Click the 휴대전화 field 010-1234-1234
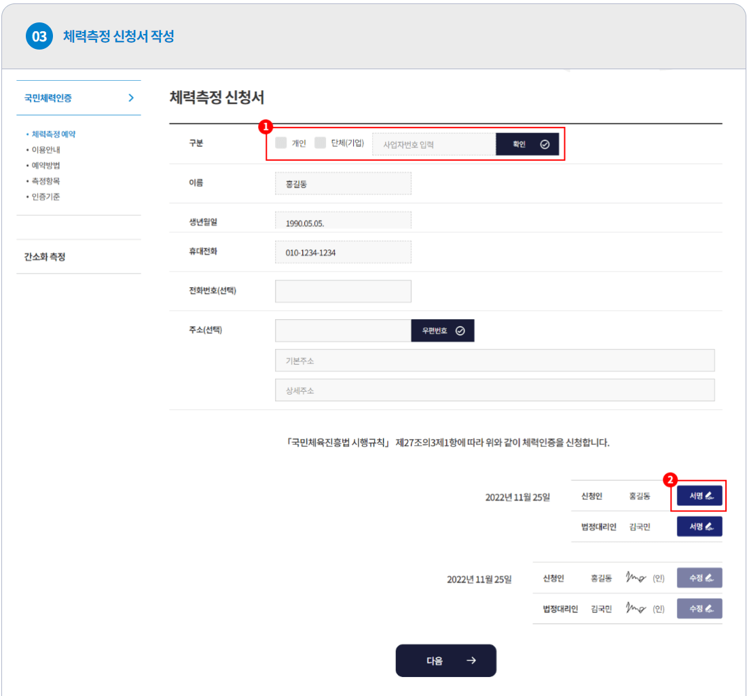The width and height of the screenshot is (747, 696). point(343,252)
